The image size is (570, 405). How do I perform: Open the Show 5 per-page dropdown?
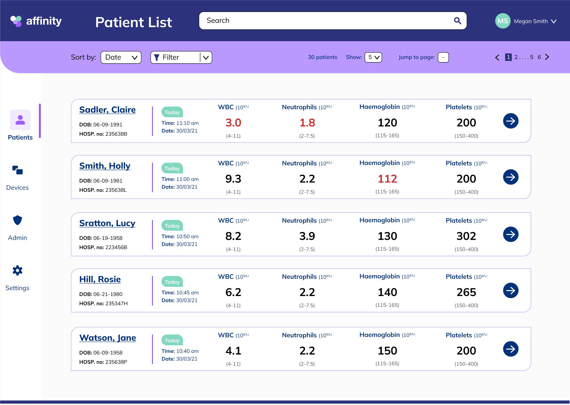373,57
